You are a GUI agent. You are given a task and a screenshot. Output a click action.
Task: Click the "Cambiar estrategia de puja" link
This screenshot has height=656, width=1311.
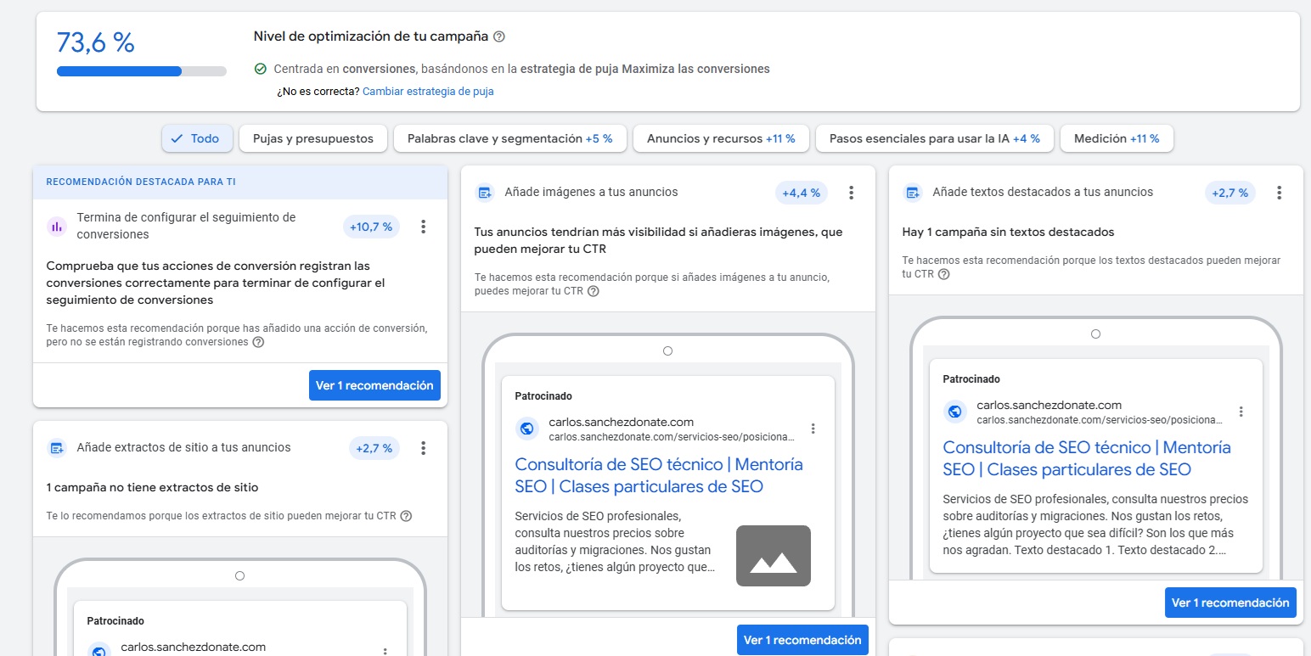[428, 91]
